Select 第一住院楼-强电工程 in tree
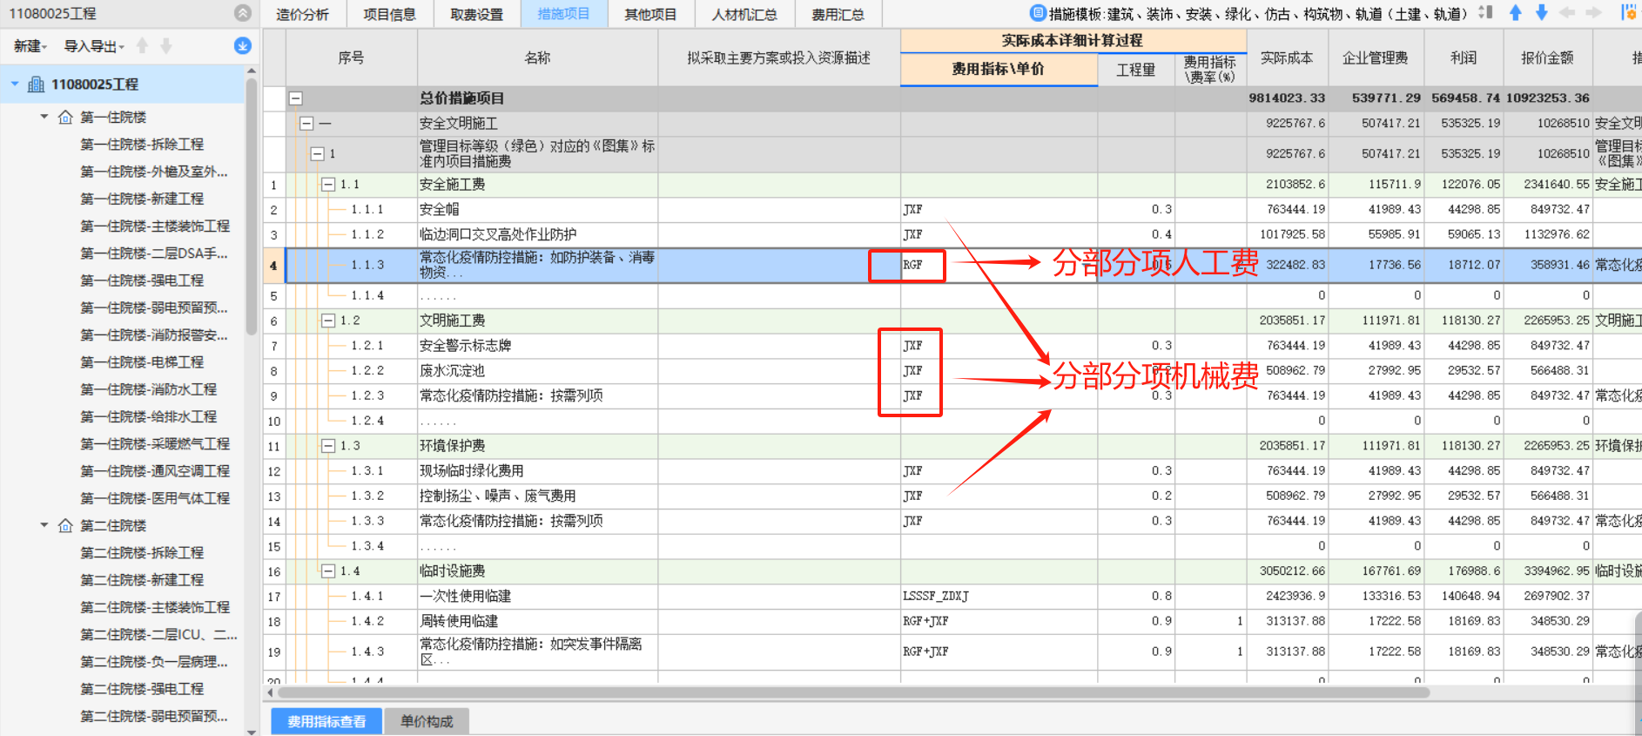Screen dimensions: 1642x736 tap(142, 280)
